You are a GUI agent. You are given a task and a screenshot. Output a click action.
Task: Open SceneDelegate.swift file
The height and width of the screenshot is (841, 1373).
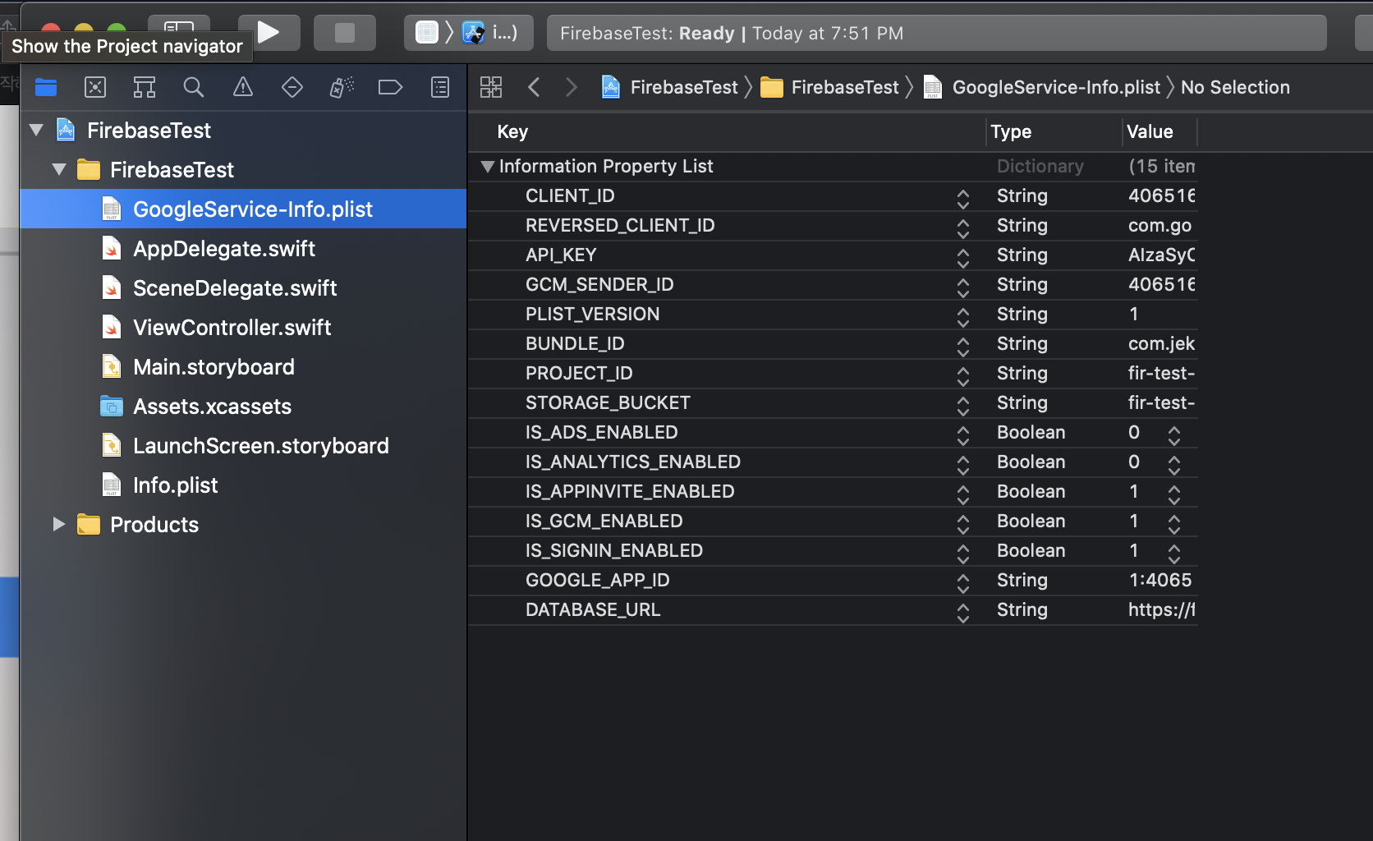(x=243, y=287)
